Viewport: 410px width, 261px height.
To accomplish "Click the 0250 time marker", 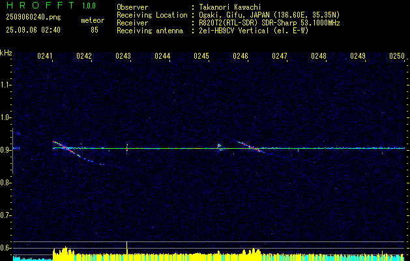I will coord(397,56).
